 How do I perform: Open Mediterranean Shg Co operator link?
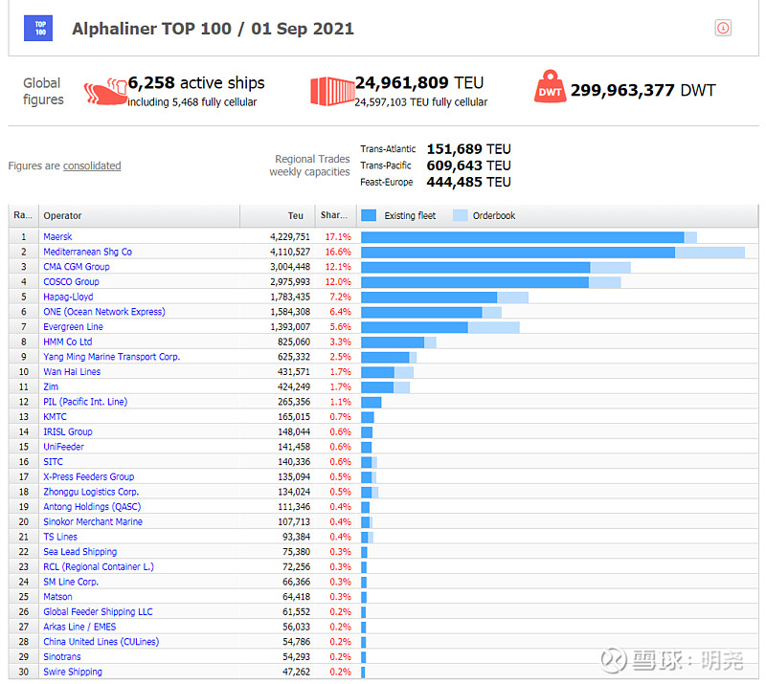point(87,252)
